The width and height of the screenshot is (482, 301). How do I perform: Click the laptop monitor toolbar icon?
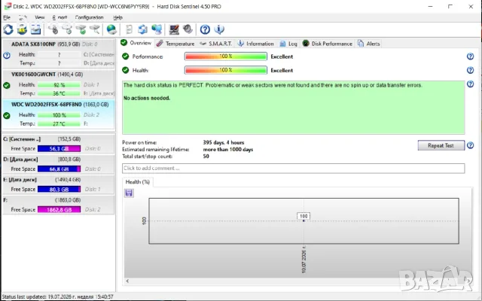(x=174, y=29)
